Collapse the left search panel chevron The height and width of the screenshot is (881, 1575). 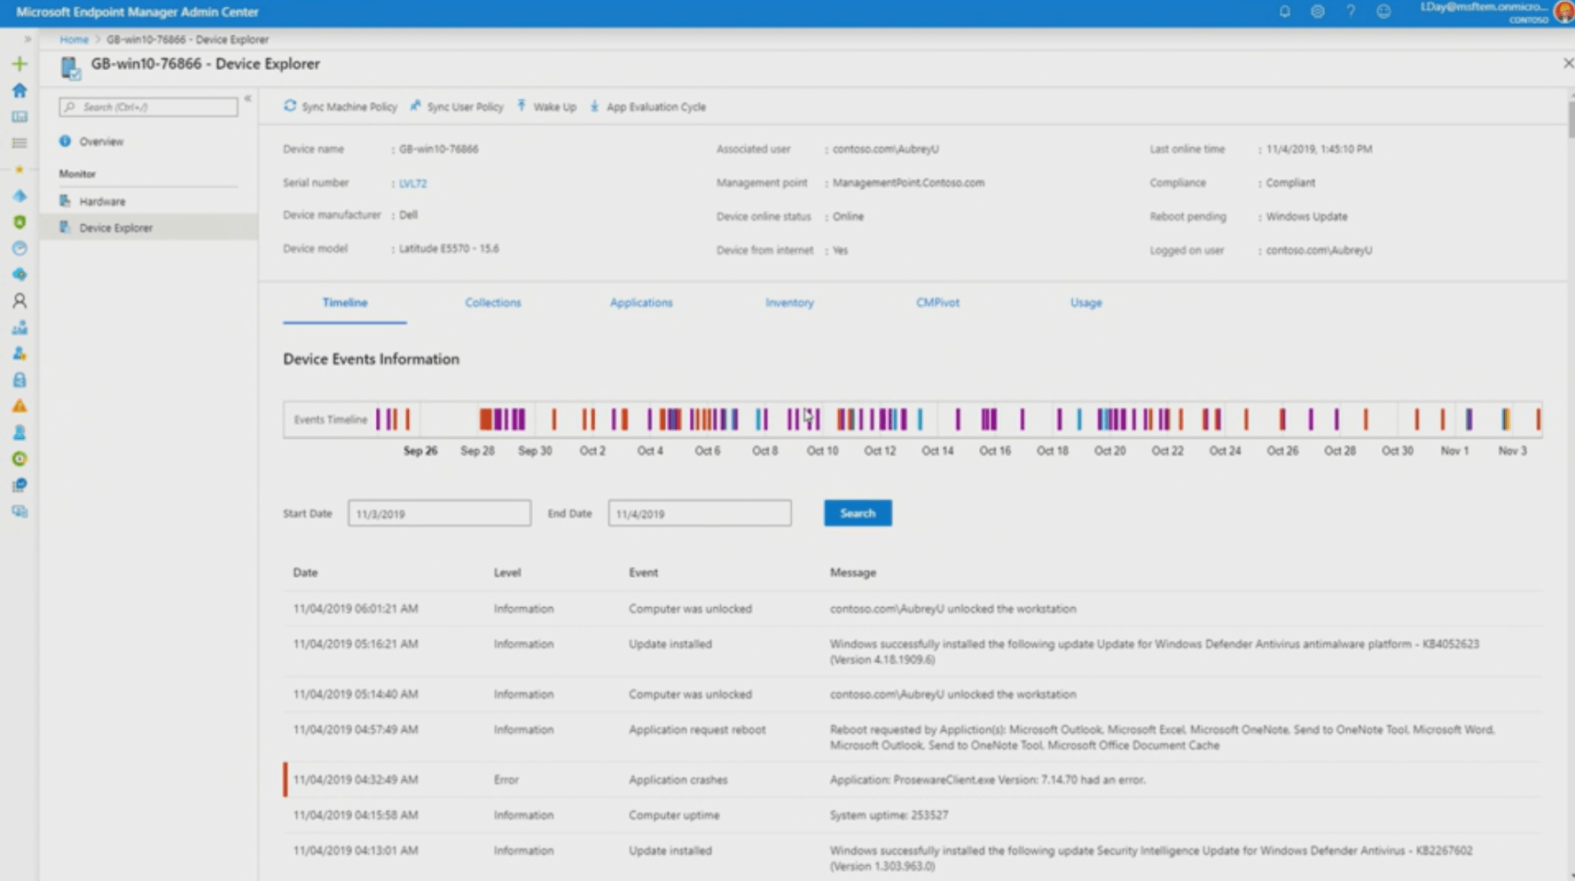[x=248, y=99]
